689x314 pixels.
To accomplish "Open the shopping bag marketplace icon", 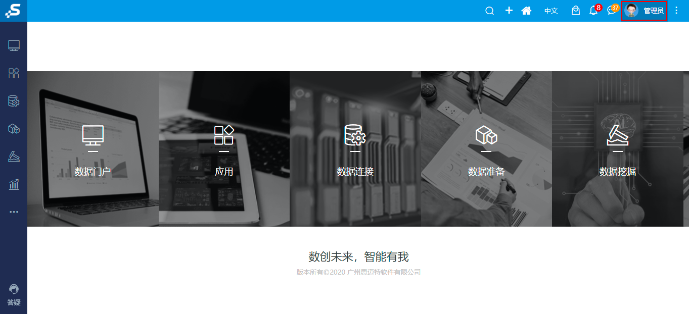I will (575, 11).
